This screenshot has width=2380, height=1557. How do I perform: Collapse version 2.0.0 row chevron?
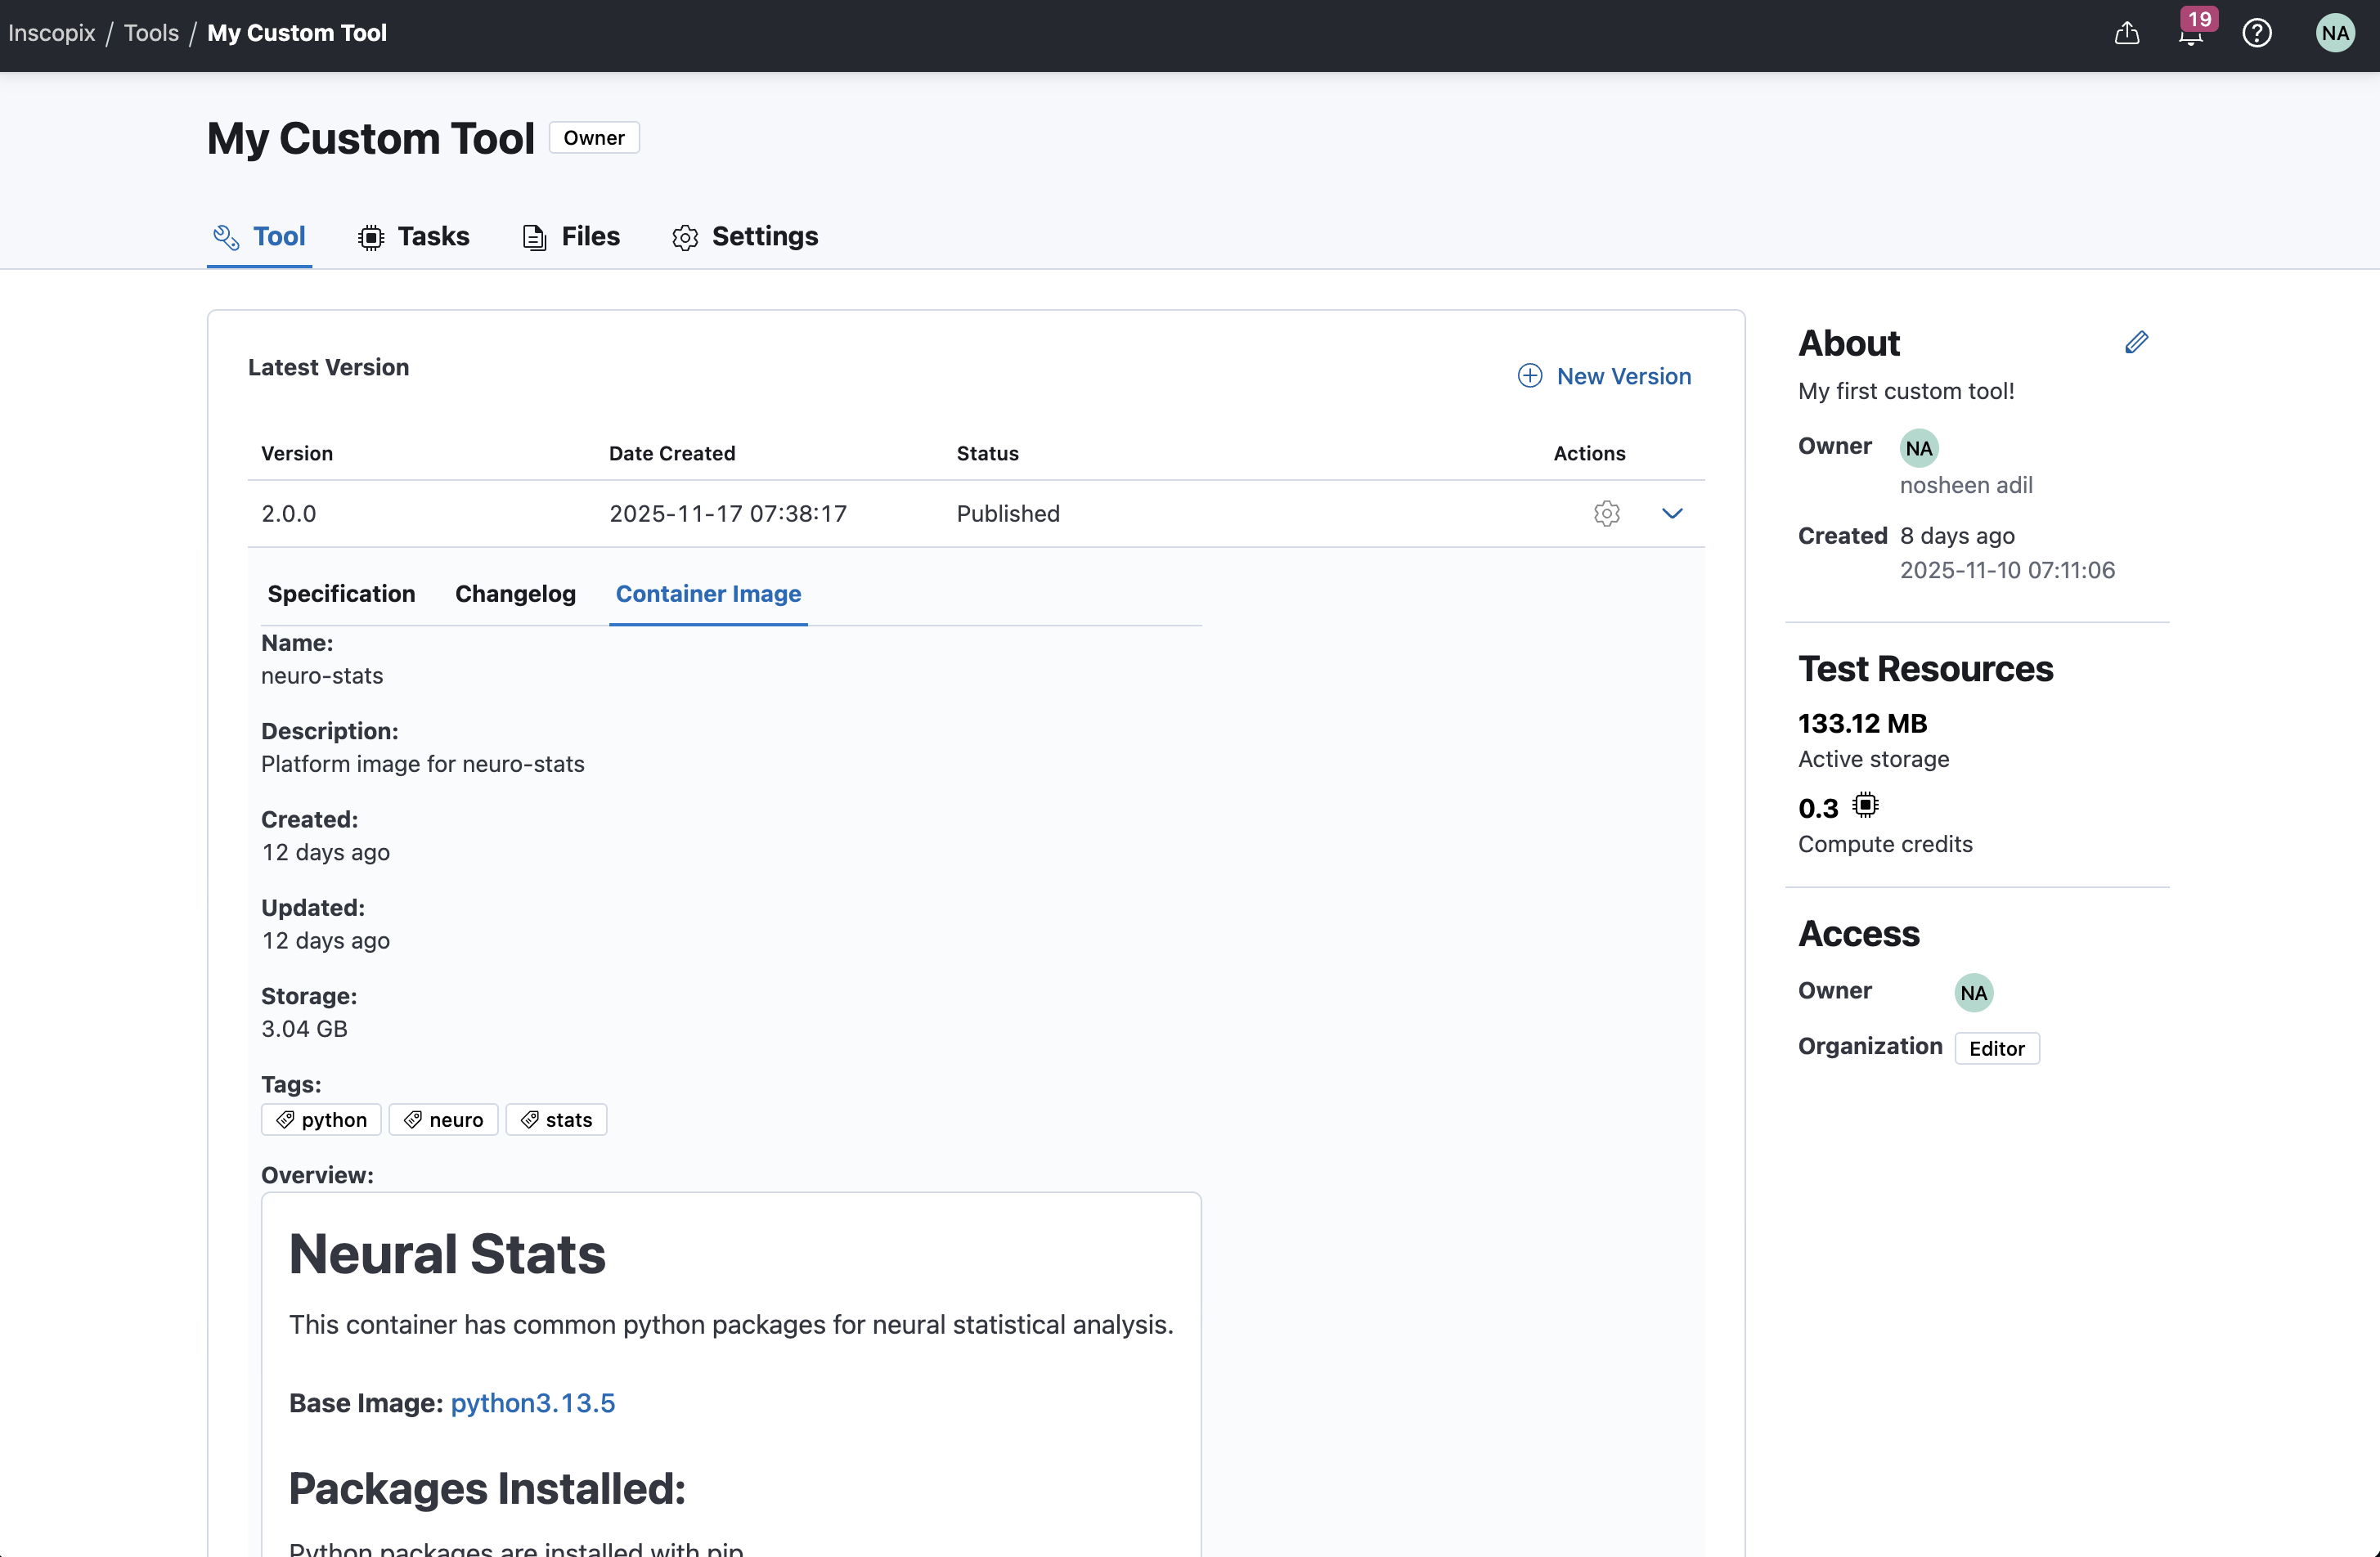[x=1672, y=514]
